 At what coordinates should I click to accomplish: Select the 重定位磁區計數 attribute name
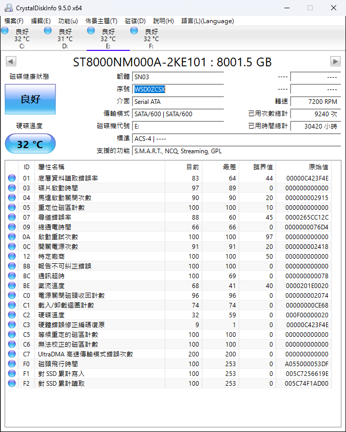click(x=61, y=207)
